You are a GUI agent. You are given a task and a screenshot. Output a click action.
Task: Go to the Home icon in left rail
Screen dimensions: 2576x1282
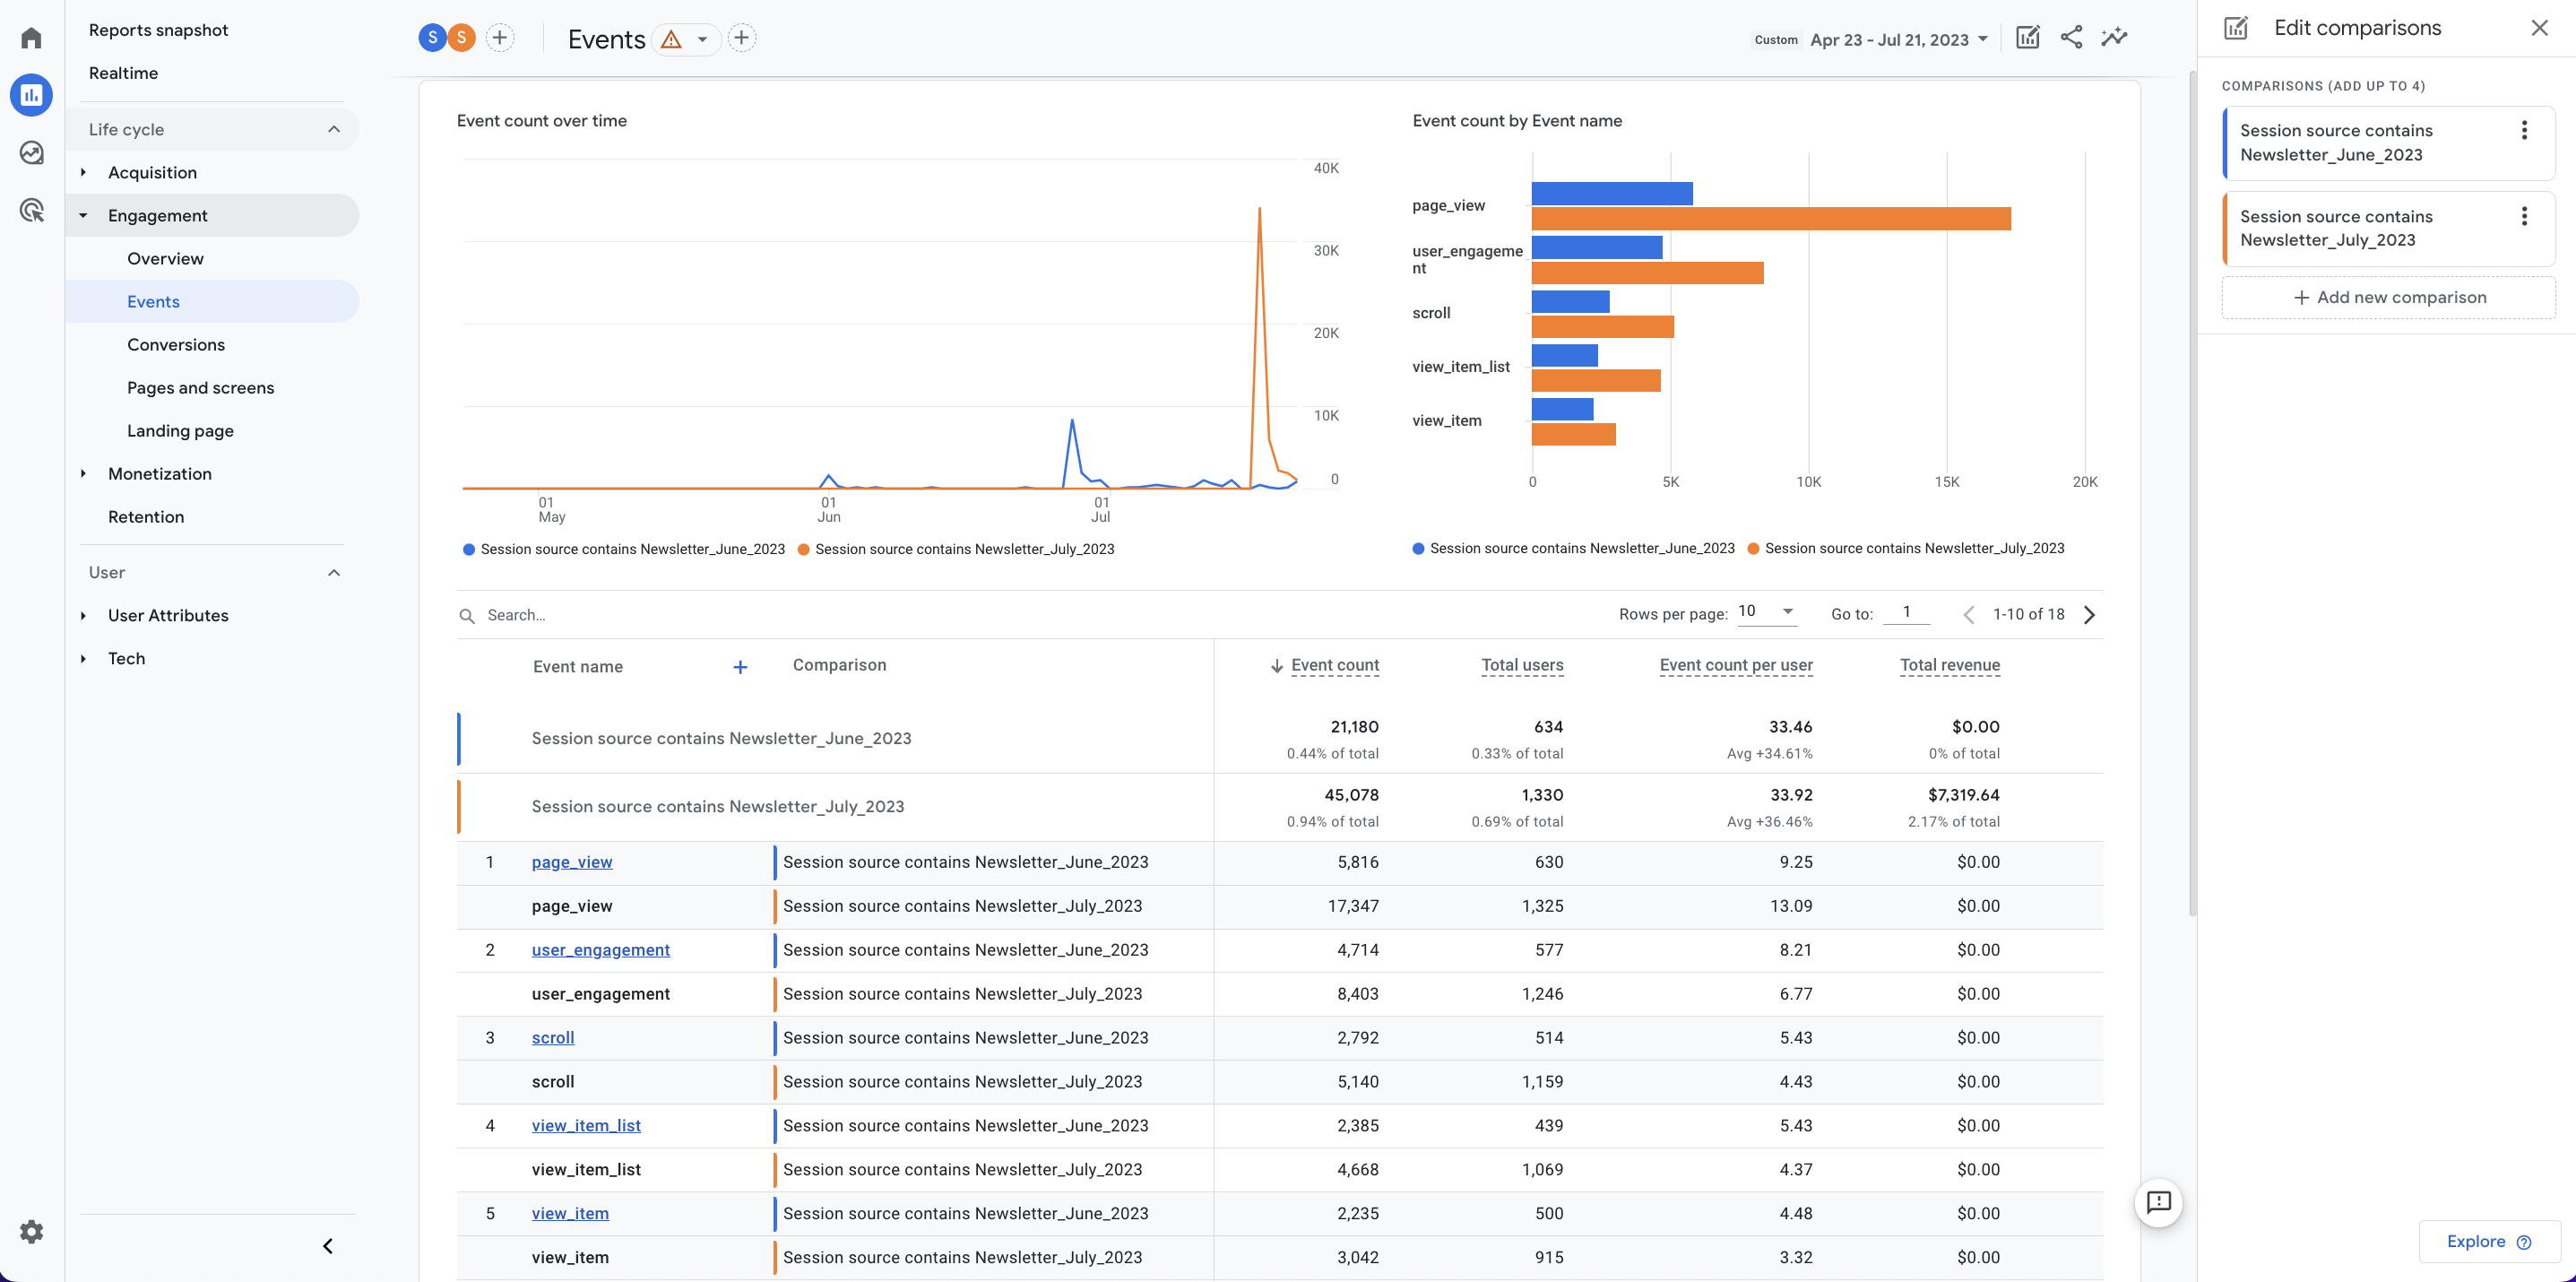tap(31, 38)
